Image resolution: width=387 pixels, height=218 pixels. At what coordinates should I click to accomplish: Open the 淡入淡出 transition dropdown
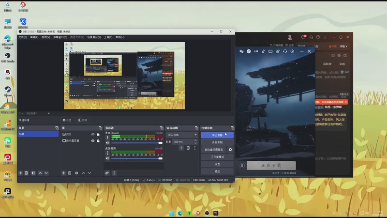pos(182,135)
